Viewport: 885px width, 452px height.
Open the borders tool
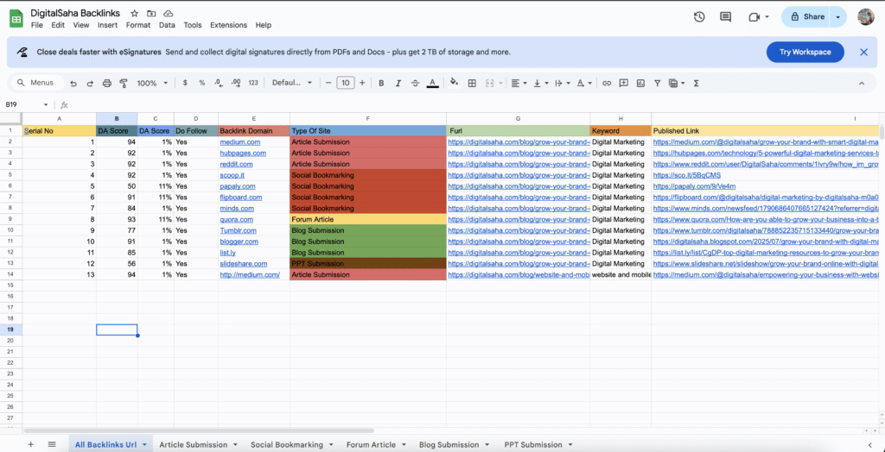coord(472,83)
